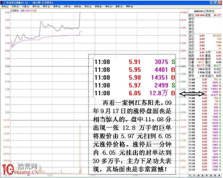
Task: Select the 买④ row priced 6.00
Action: tap(205, 46)
